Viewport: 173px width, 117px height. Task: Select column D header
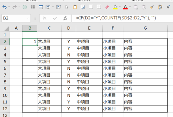coord(69,28)
